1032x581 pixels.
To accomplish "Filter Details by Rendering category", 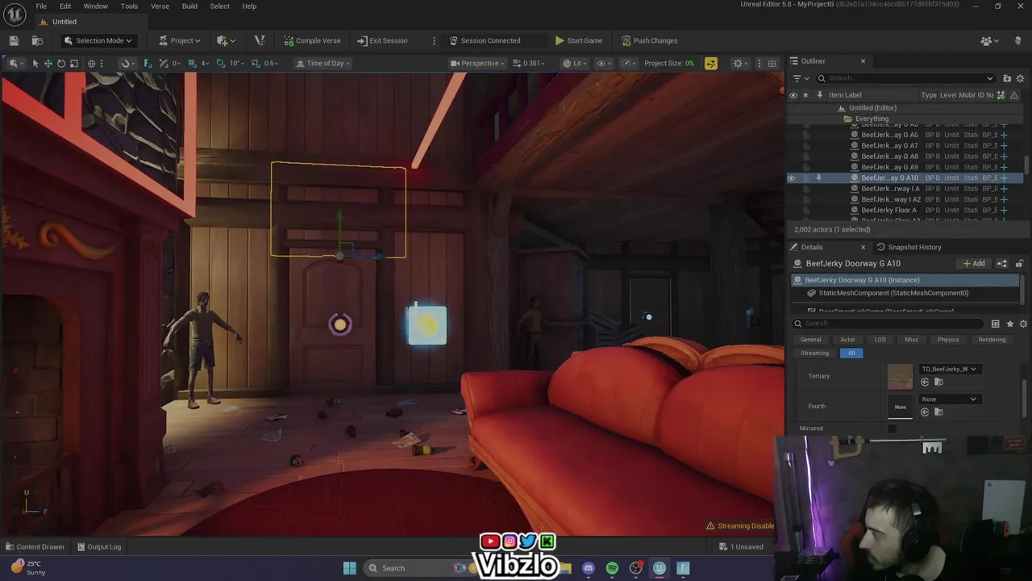I will (x=992, y=340).
